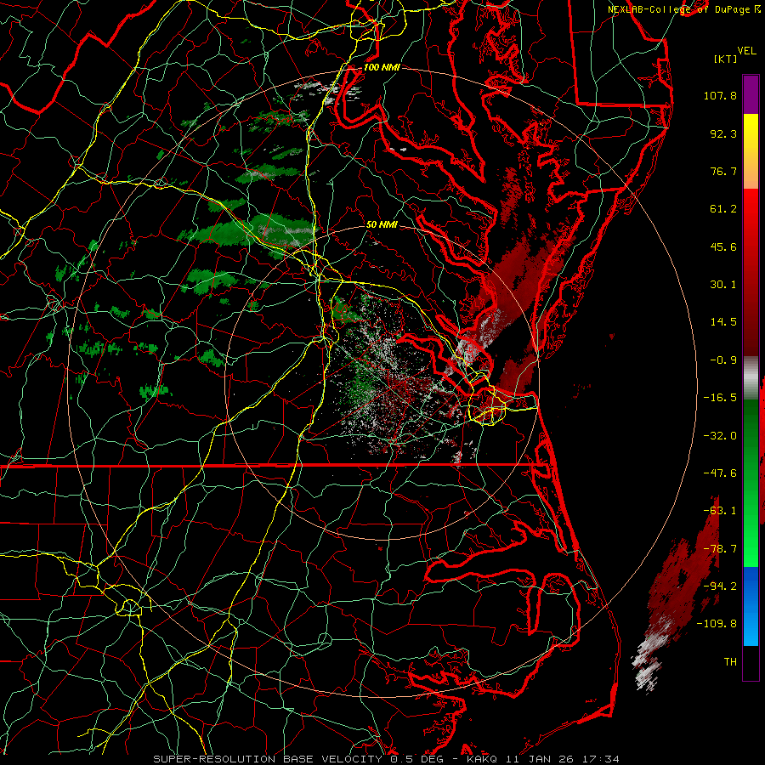
Task: Click the -109.8 velocity scale value
Action: (717, 624)
